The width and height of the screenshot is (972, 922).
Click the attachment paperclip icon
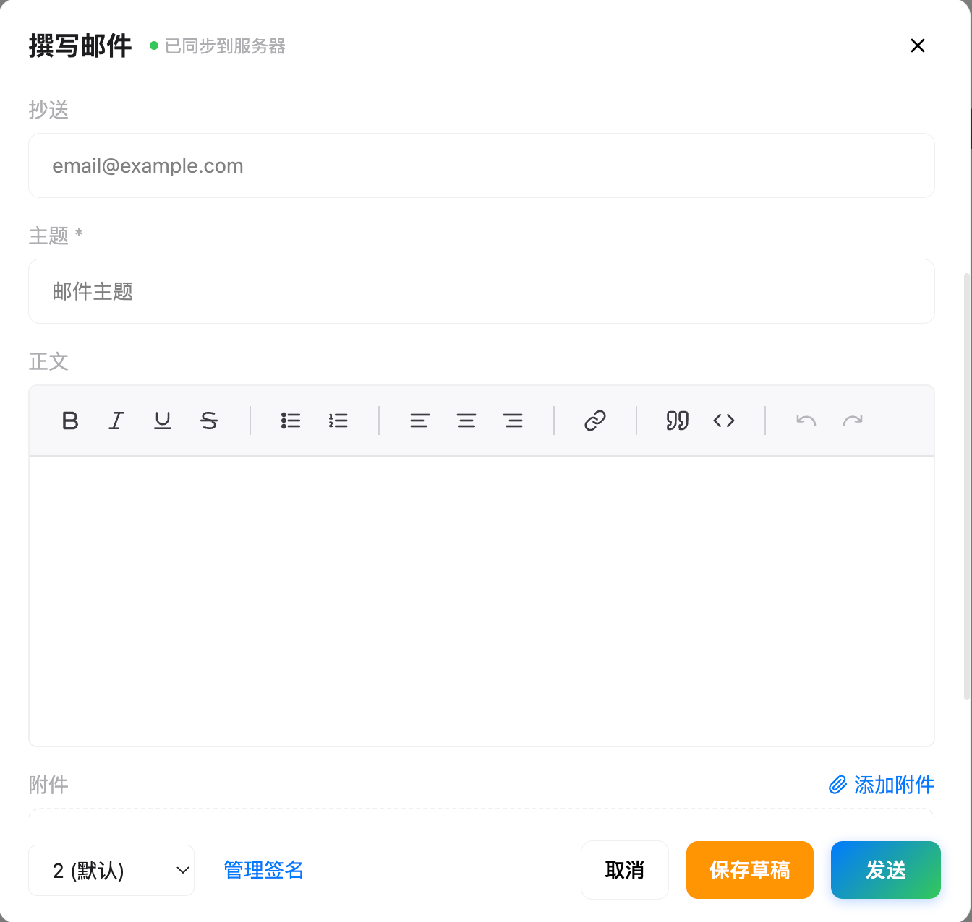pyautogui.click(x=837, y=785)
